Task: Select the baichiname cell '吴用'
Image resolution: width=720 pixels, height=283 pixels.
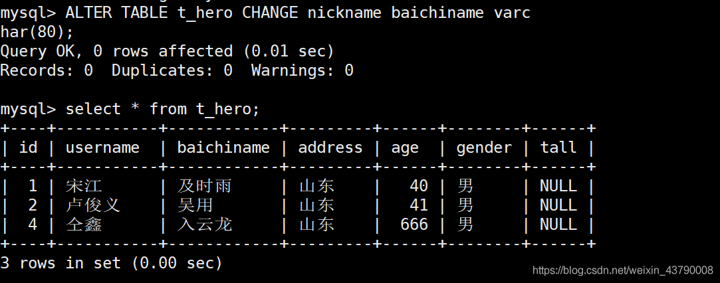Action: (195, 205)
